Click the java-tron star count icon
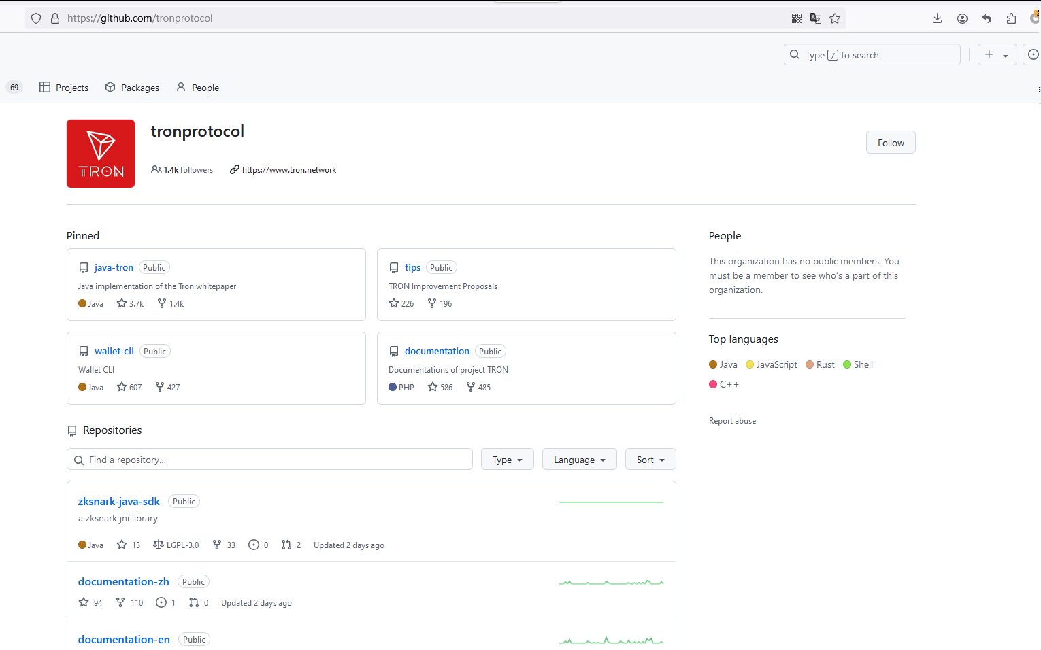The width and height of the screenshot is (1041, 650). (122, 303)
